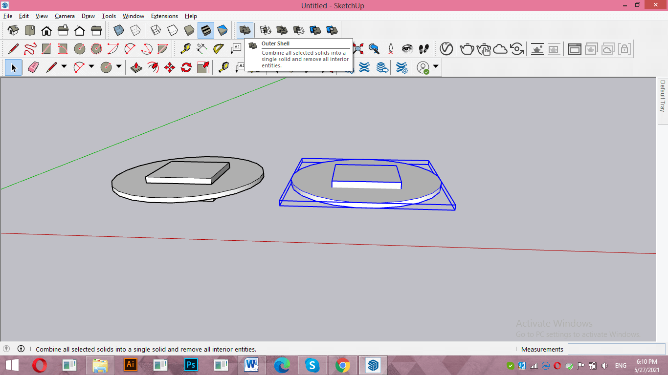Viewport: 668px width, 375px height.
Task: Switch to Top view icon
Action: coord(30,31)
